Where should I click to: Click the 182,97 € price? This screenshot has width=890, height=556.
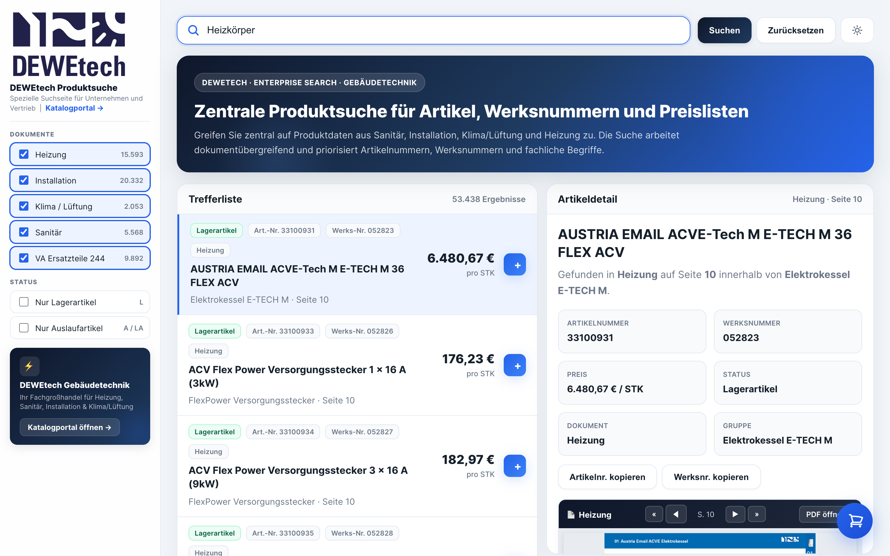click(468, 460)
